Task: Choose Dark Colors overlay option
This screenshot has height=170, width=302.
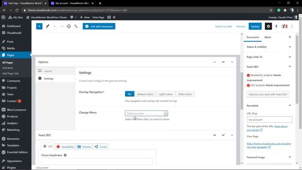Action: pos(185,94)
